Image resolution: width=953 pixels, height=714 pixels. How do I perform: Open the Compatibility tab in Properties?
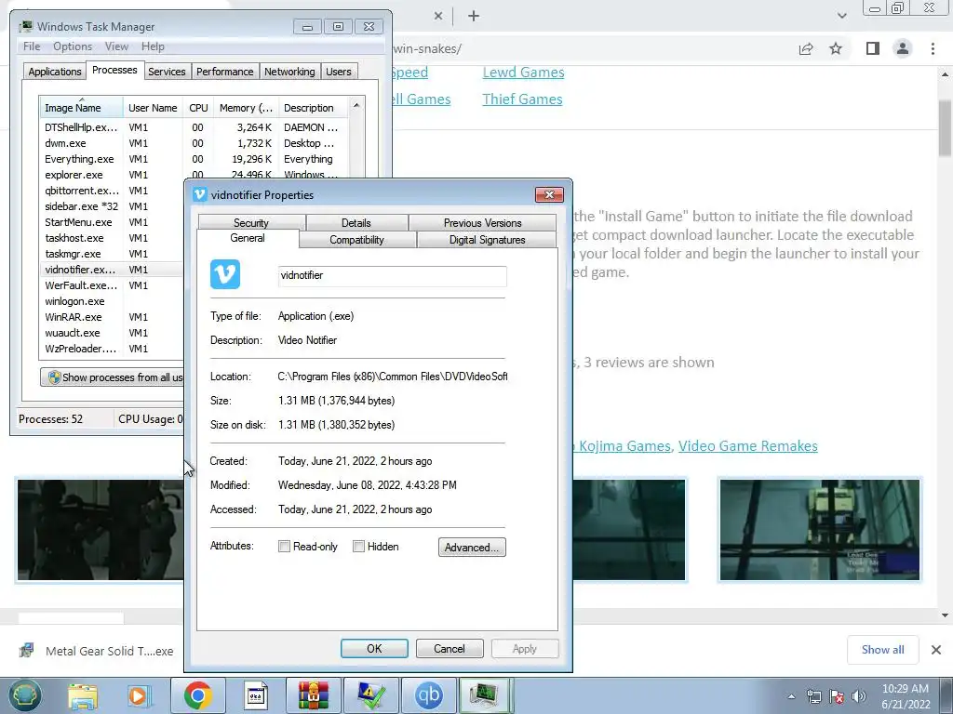pos(356,240)
